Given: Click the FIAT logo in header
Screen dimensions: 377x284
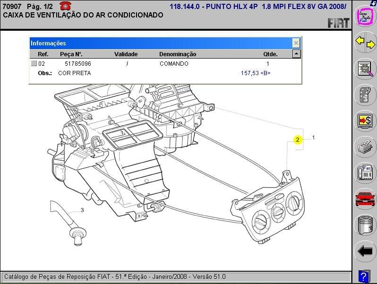Looking at the screenshot, I should [x=338, y=23].
